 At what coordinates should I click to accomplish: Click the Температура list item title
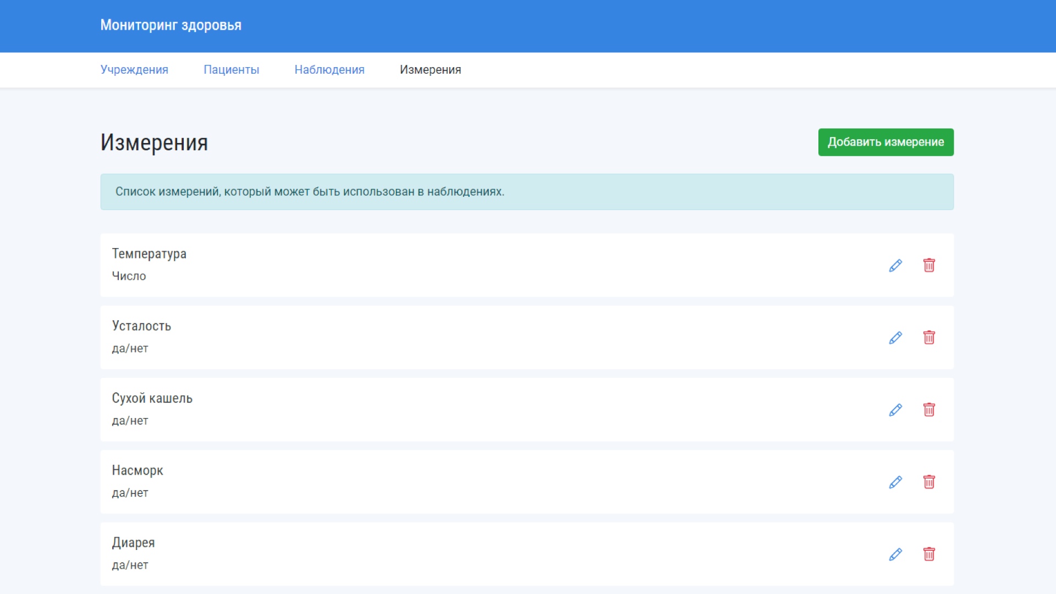coord(149,254)
